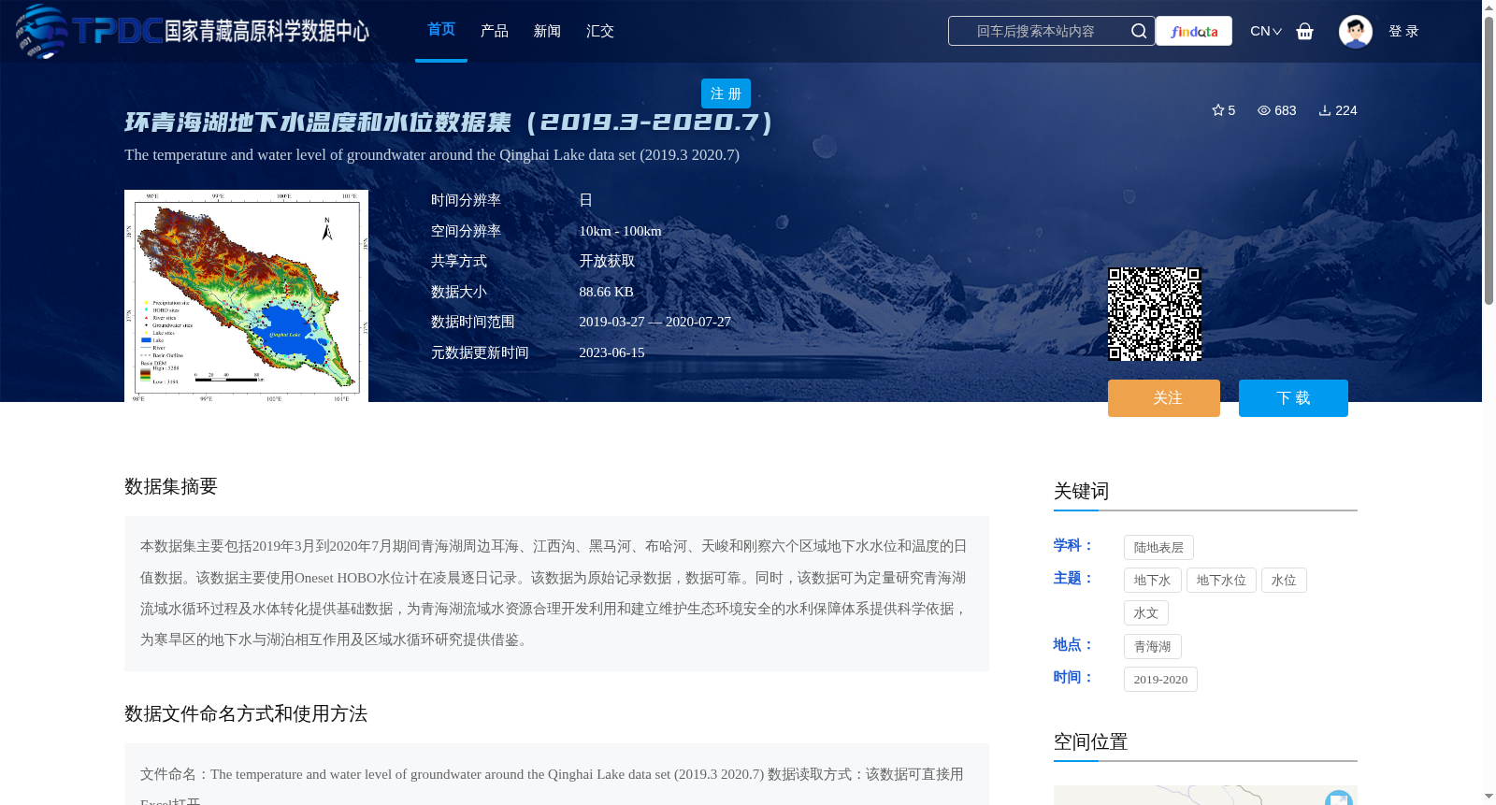Open the 新闻 menu

[547, 31]
